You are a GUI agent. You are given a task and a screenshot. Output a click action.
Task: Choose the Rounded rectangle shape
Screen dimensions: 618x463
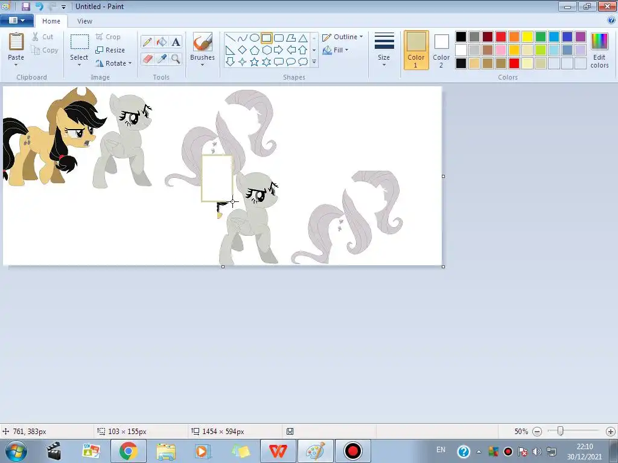(x=279, y=38)
